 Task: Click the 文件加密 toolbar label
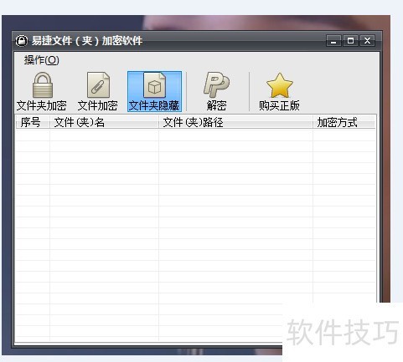(x=98, y=105)
